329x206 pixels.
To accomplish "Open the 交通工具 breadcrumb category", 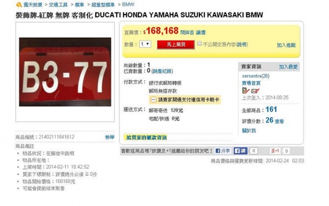I will tap(58, 5).
